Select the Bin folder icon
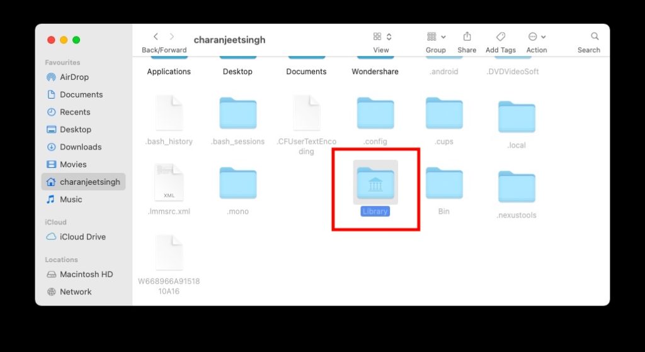Screen dimensions: 645x352 (x=444, y=182)
